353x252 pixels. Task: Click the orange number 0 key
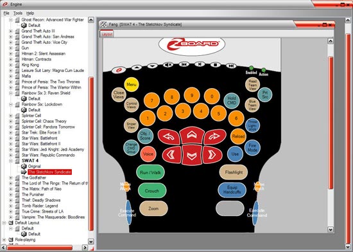(212, 96)
